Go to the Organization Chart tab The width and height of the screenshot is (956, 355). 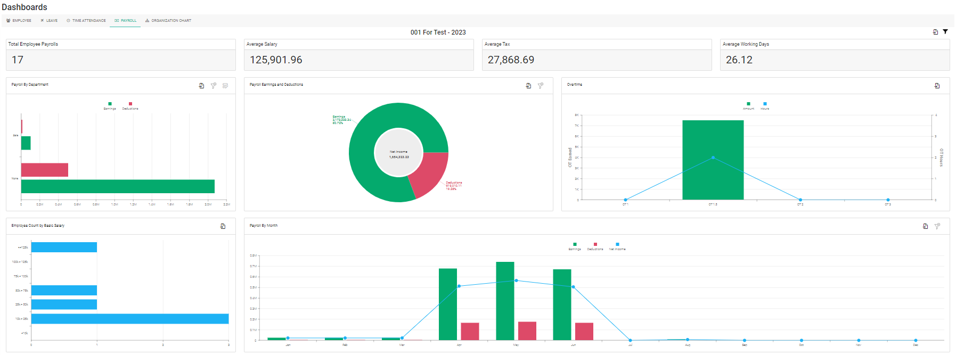click(168, 21)
